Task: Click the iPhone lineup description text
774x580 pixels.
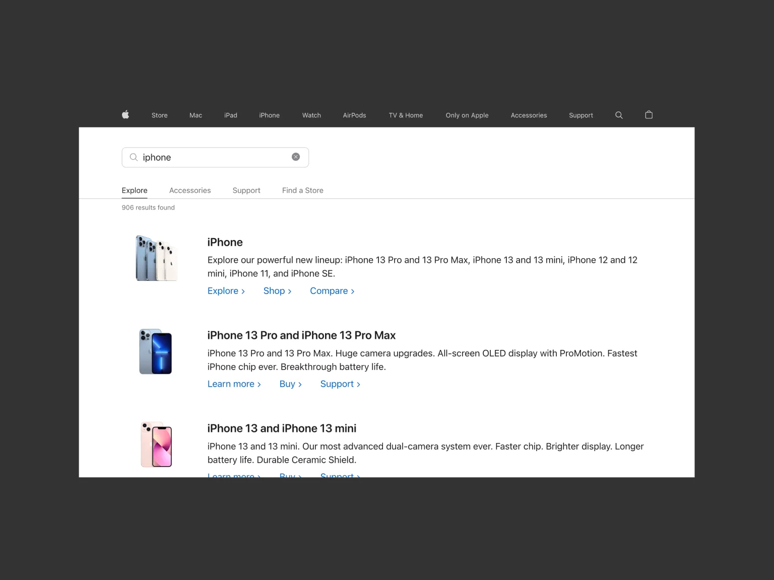Action: pos(422,267)
